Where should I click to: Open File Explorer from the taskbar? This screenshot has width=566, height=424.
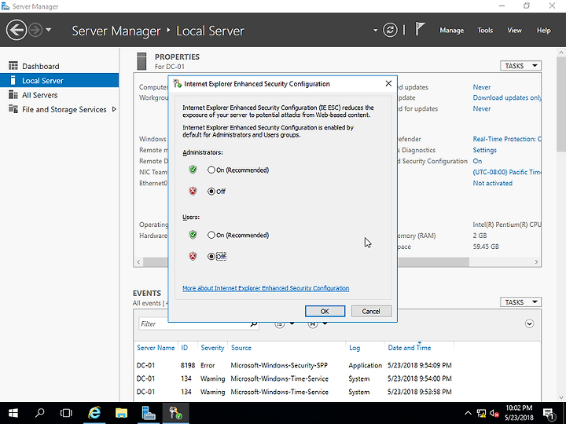tap(121, 413)
